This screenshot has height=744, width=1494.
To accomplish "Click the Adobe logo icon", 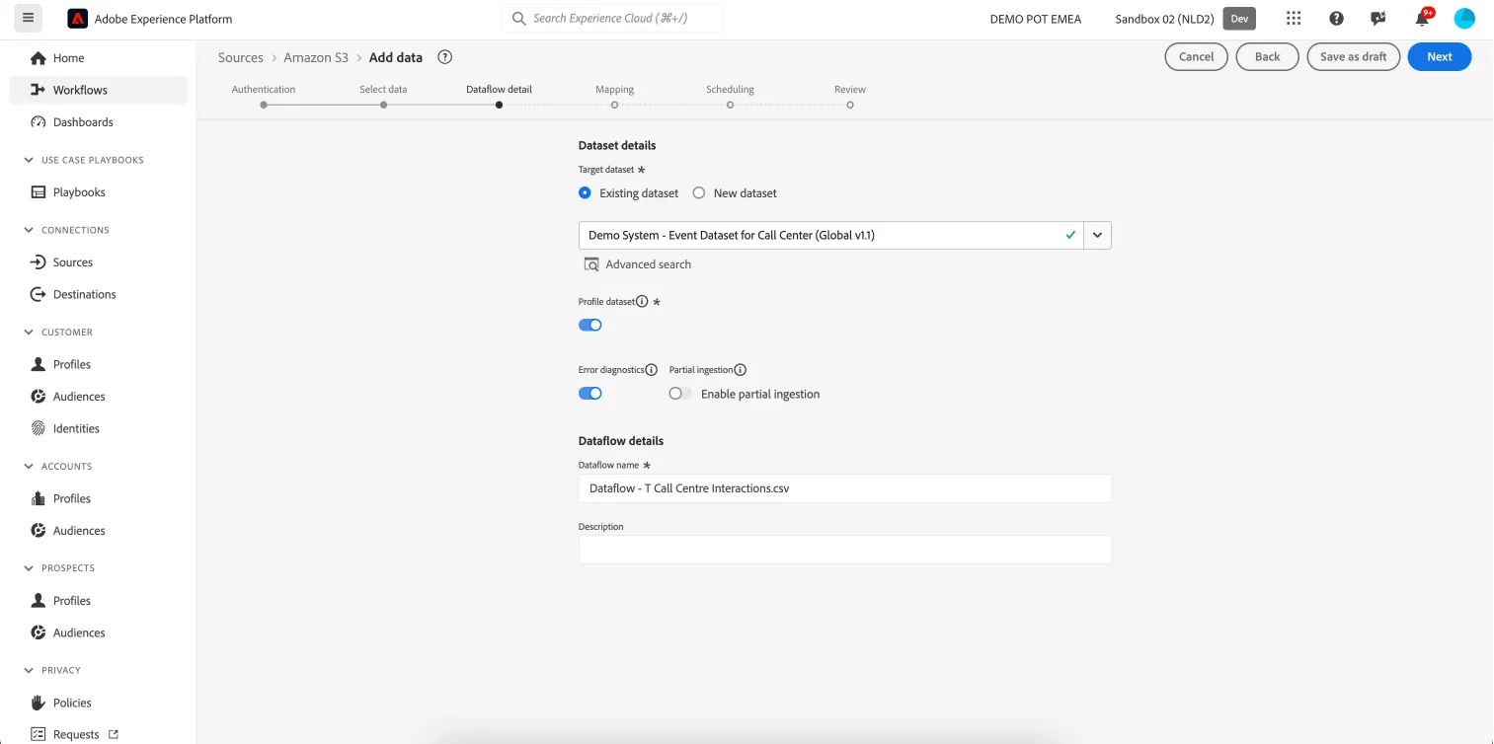I will click(77, 19).
